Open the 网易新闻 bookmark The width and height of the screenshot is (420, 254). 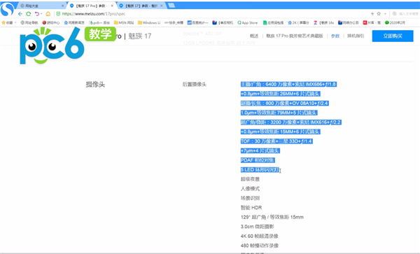tap(74, 23)
